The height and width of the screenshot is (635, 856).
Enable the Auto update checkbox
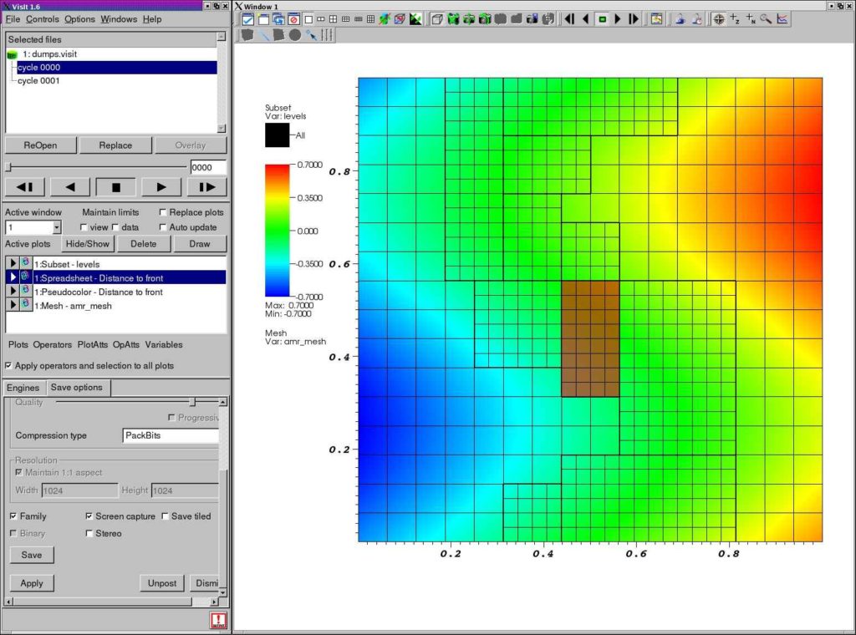164,226
